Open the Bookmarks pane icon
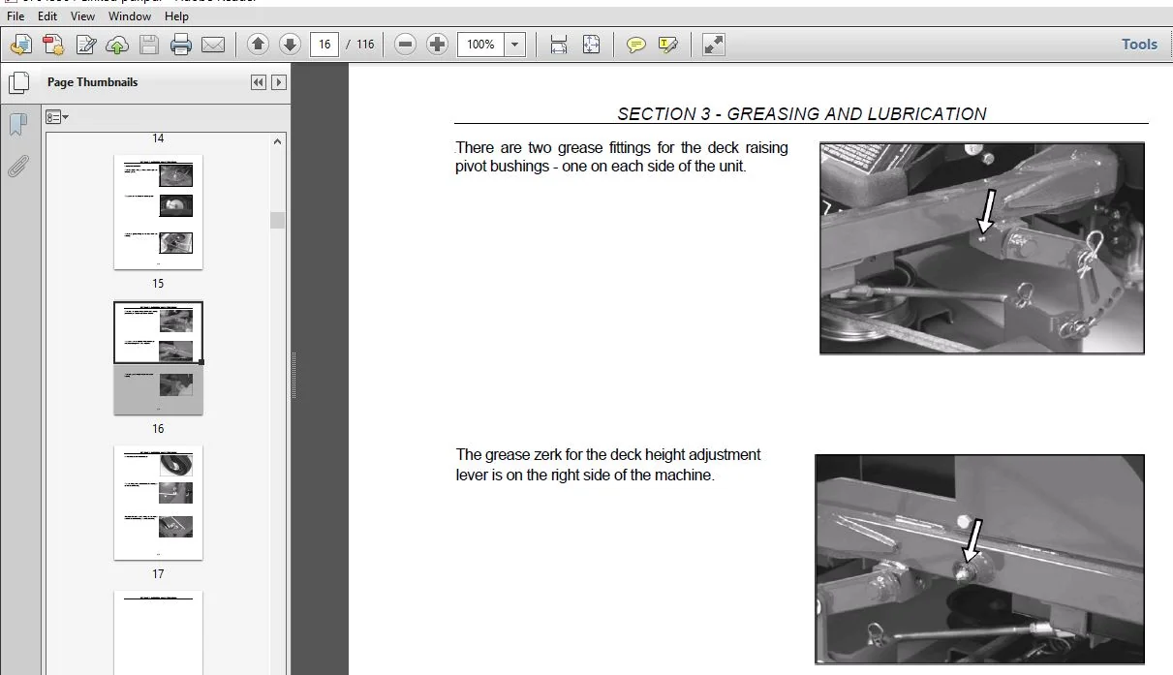This screenshot has height=675, width=1173. pos(17,124)
